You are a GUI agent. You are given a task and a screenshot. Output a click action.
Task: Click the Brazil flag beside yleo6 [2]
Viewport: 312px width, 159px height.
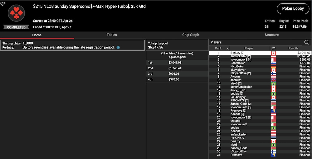(x=273, y=83)
